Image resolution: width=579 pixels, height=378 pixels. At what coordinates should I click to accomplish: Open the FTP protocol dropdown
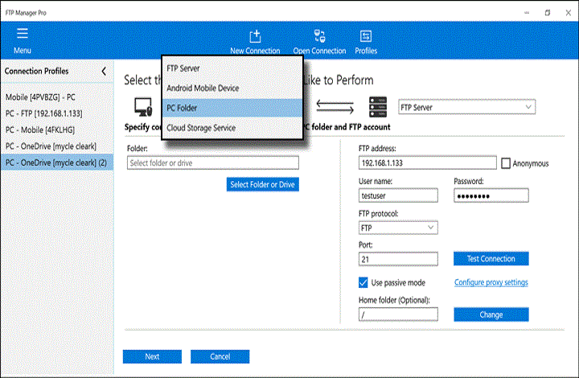[x=398, y=228]
